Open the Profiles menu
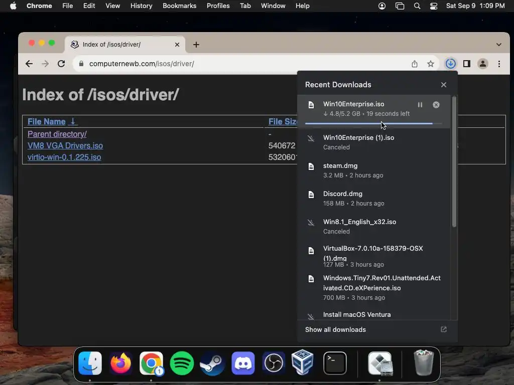Image resolution: width=514 pixels, height=385 pixels. pos(218,6)
